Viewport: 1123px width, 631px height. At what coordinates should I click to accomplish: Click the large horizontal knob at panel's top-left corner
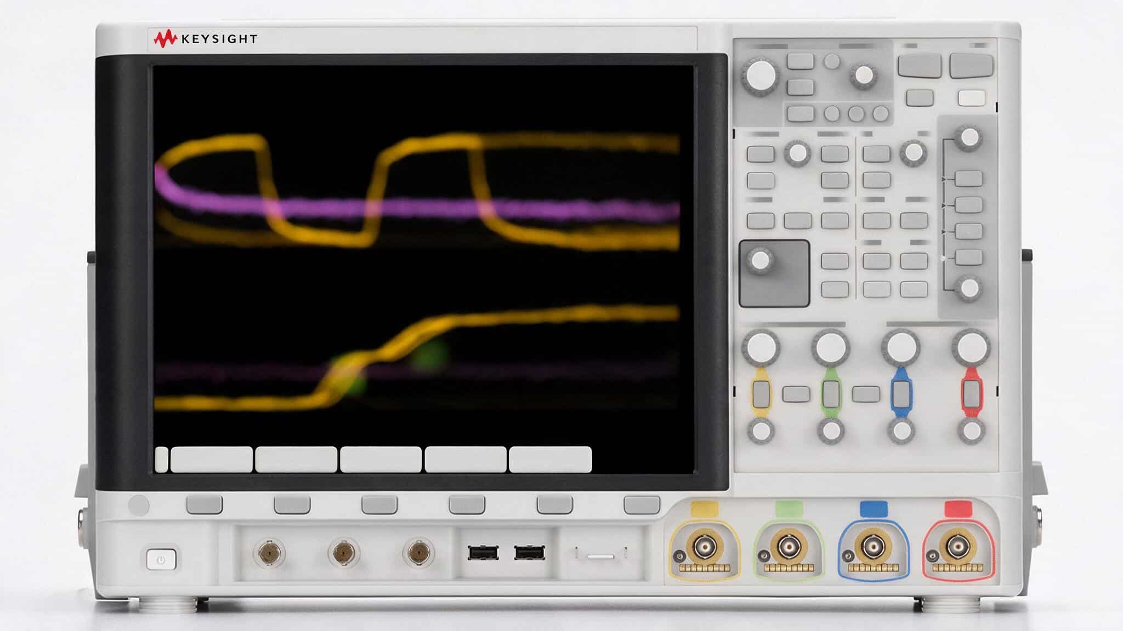click(760, 76)
